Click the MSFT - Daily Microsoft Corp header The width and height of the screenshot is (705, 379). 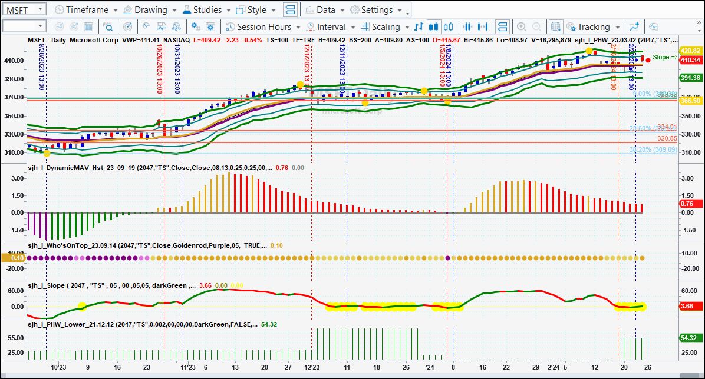(x=73, y=40)
